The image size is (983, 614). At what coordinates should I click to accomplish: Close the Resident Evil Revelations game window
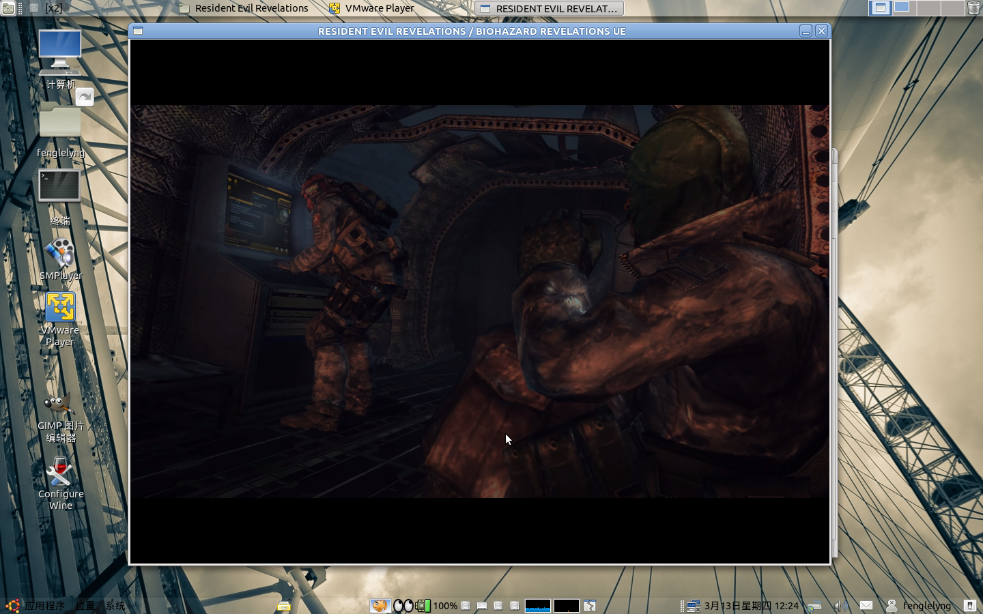tap(822, 31)
